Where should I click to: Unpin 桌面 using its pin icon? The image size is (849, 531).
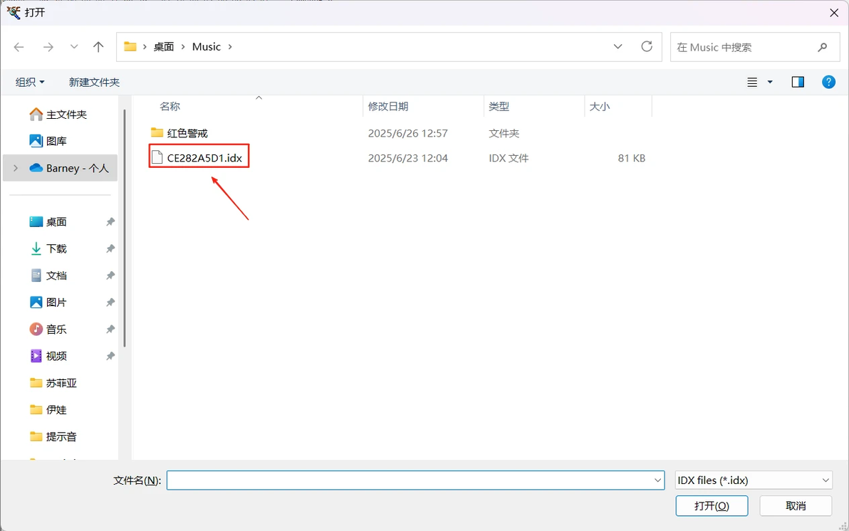pos(110,222)
